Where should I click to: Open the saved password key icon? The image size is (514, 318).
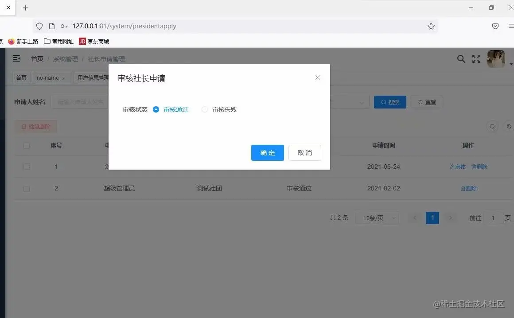[64, 26]
